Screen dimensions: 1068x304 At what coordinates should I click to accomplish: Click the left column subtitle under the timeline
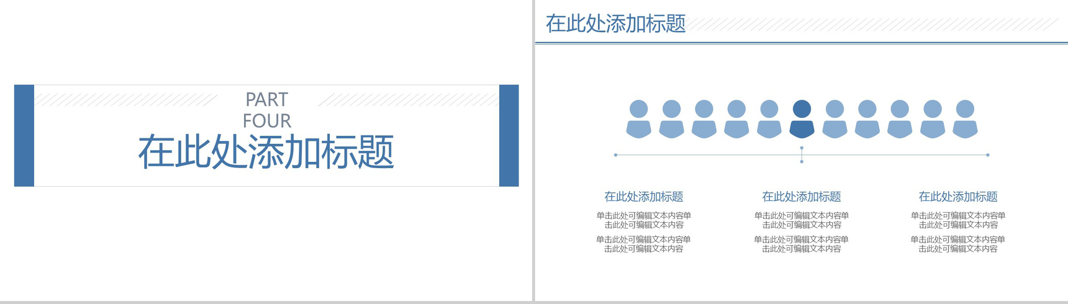[x=644, y=197]
